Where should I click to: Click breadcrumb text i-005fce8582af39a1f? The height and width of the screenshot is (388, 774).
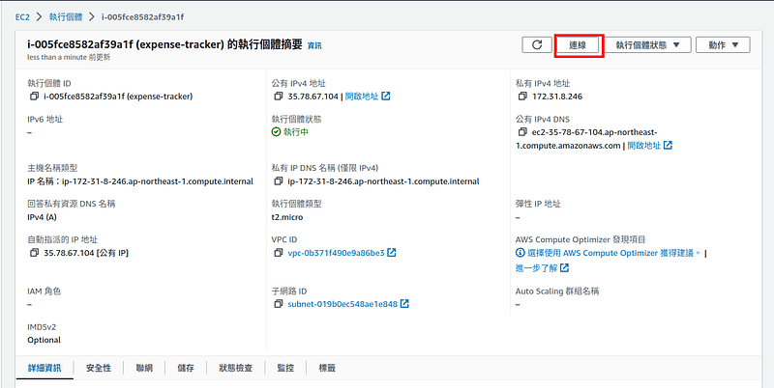[142, 16]
